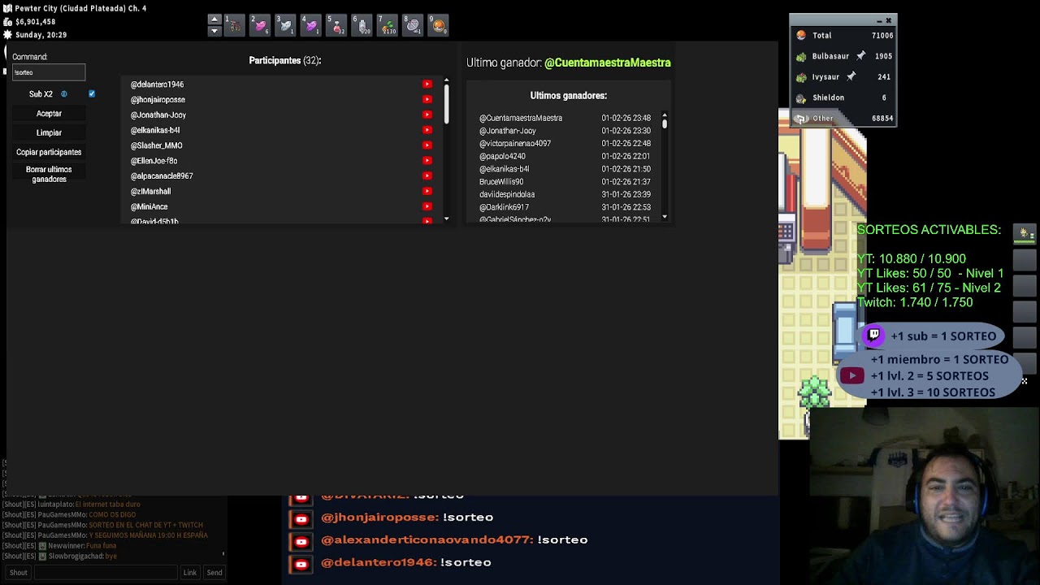Toggle the pin next to Ivysaur

pyautogui.click(x=851, y=76)
